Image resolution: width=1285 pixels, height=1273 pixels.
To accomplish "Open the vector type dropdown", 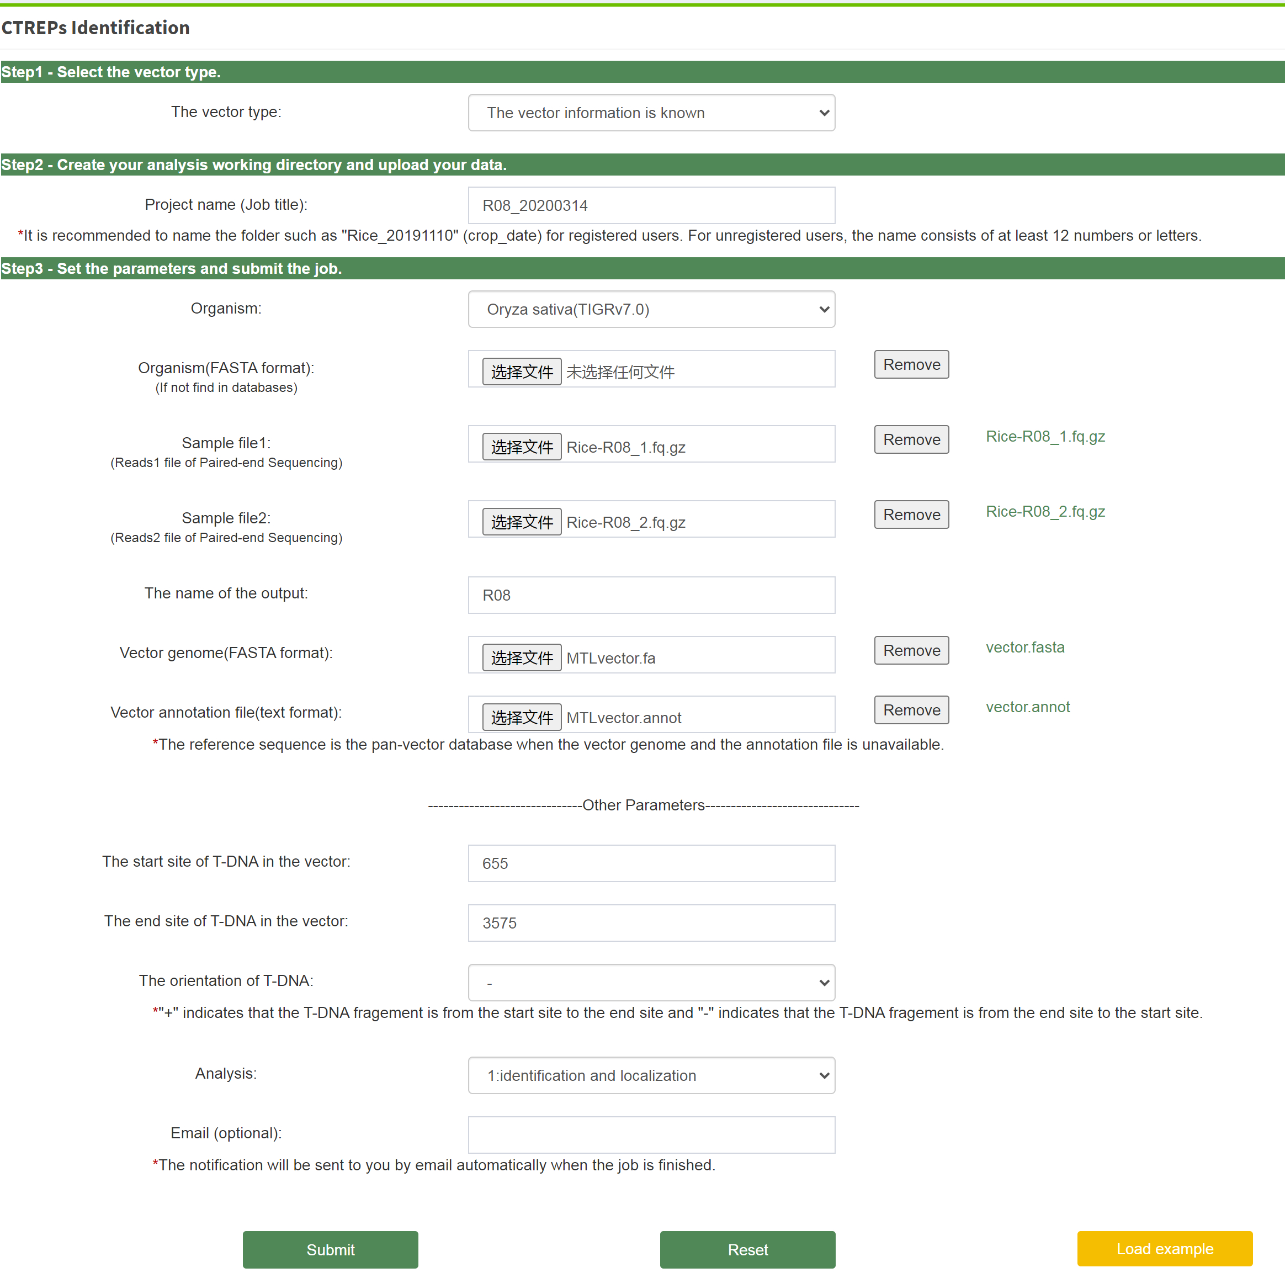I will pos(651,113).
